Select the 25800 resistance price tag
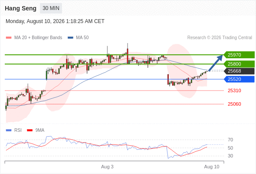 pyautogui.click(x=239, y=64)
